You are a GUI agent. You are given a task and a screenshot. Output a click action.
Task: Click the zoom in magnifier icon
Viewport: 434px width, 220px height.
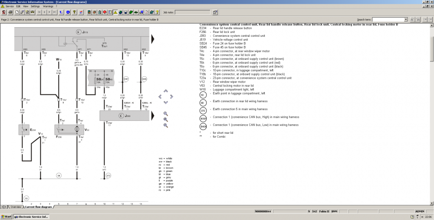click(165, 119)
